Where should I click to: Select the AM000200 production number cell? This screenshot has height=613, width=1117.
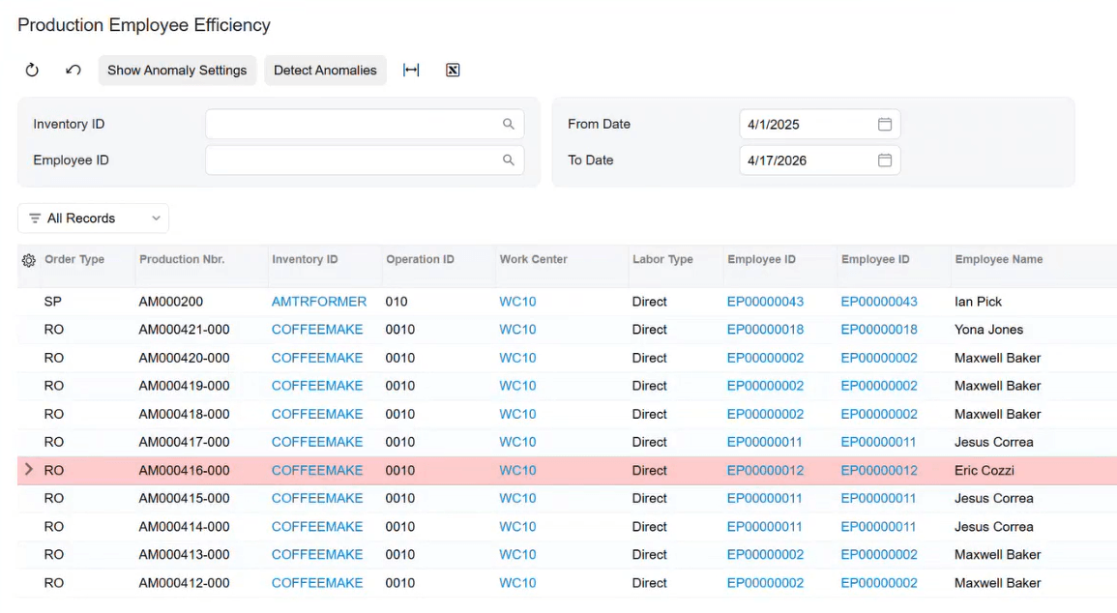click(171, 302)
